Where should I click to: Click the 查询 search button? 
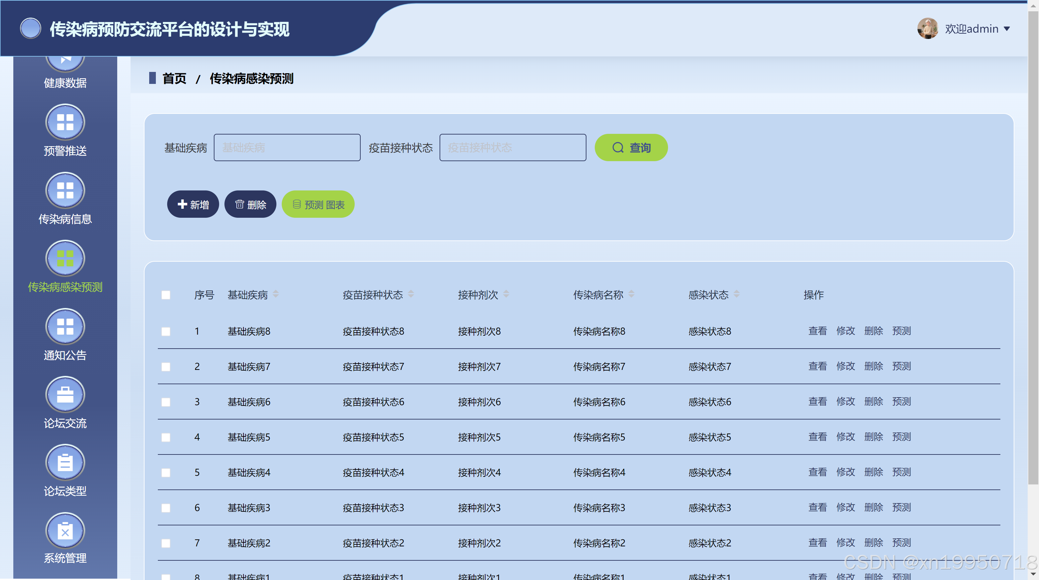coord(631,147)
